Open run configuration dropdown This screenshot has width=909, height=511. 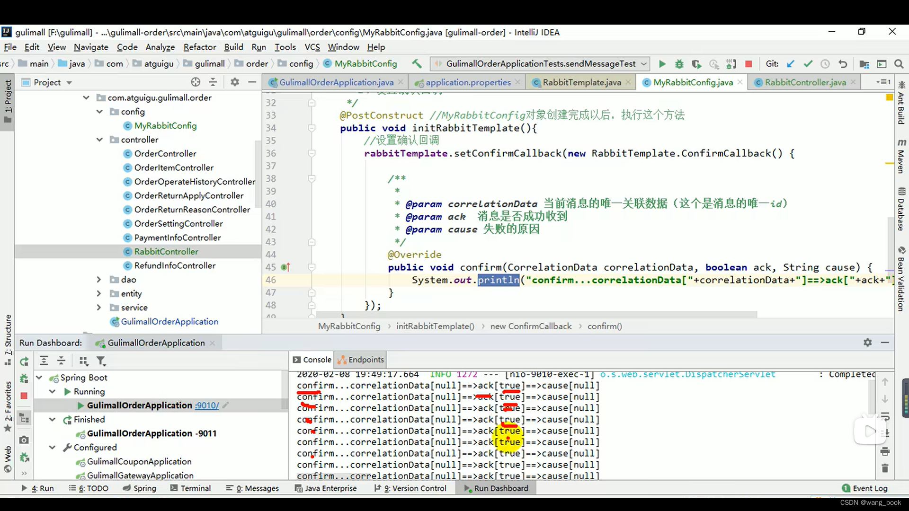[x=644, y=63]
